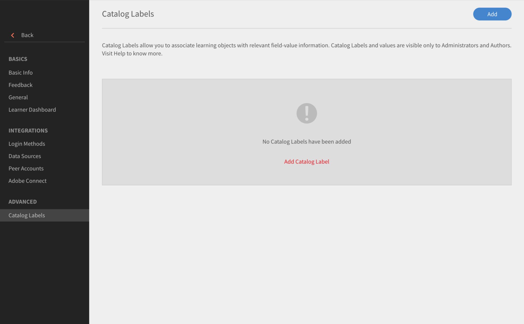Viewport: 524px width, 324px height.
Task: Navigate to Basic Info settings
Action: point(20,73)
